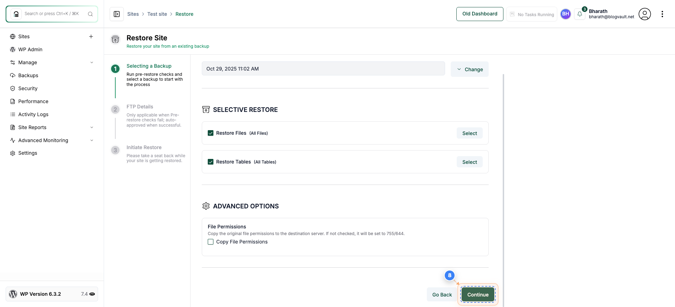This screenshot has height=307, width=675.
Task: Click the Restore Site header icon
Action: point(115,39)
